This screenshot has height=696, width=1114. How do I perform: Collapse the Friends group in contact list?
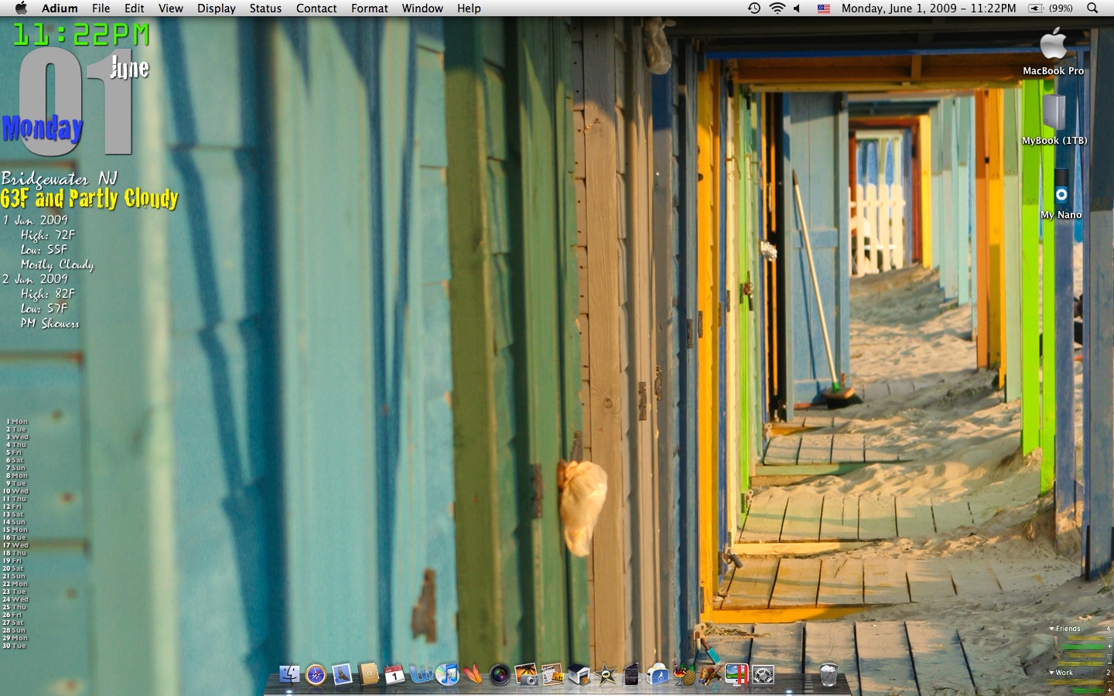point(1051,629)
